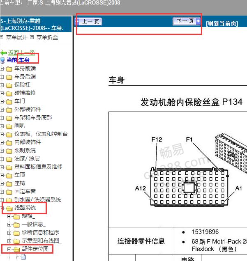Open the 诊断信息和程序 folder icon
Viewport: 247px width, 261px height.
[x=16, y=233]
